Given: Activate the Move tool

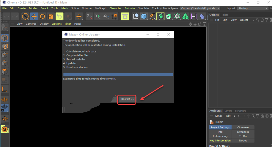Looking at the screenshot, I should pos(34,17).
